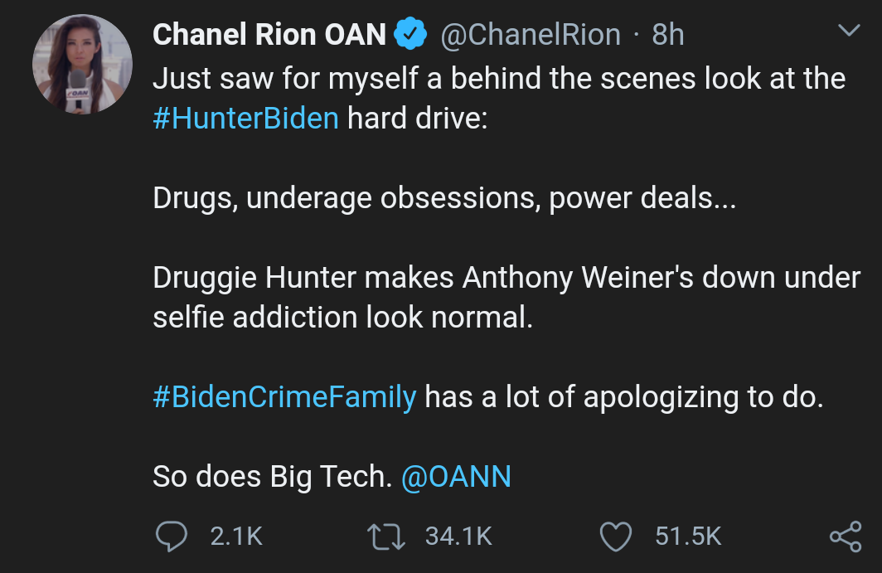Click the Chanel Rion OAN display name
882x573 pixels.
pyautogui.click(x=269, y=34)
